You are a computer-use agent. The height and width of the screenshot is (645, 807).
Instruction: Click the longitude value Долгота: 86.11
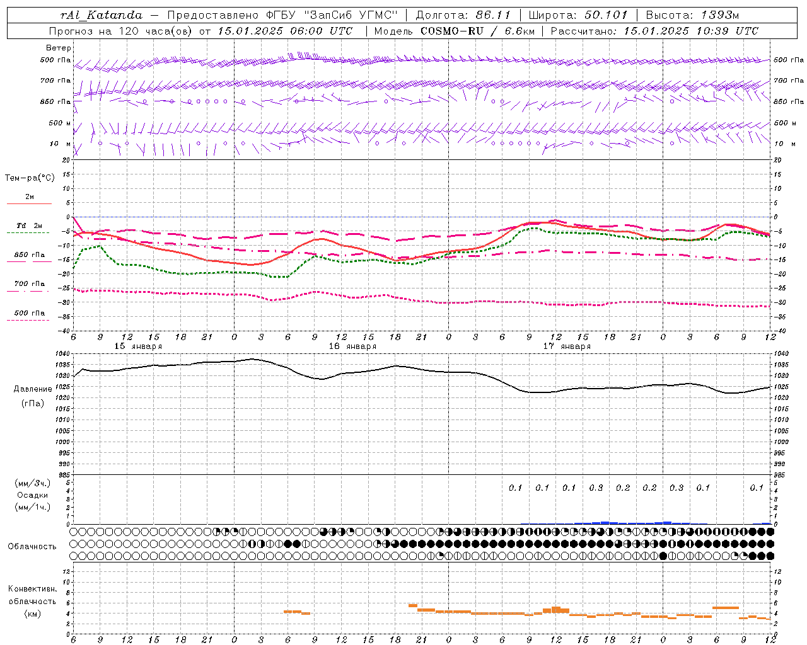463,15
